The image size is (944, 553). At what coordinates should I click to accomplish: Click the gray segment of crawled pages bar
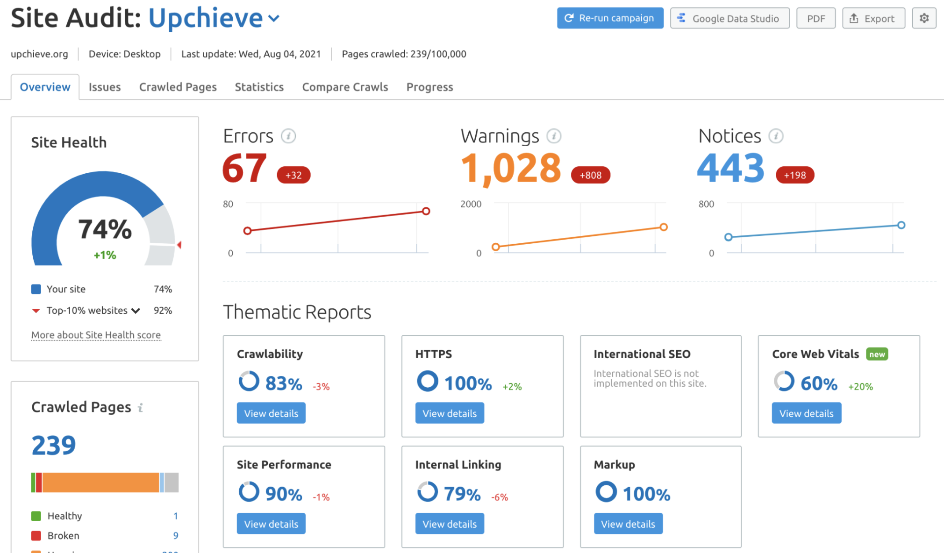pos(172,482)
